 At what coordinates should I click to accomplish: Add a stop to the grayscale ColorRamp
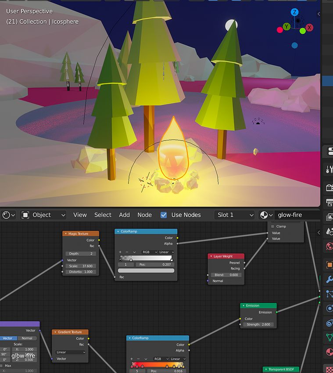(x=120, y=252)
